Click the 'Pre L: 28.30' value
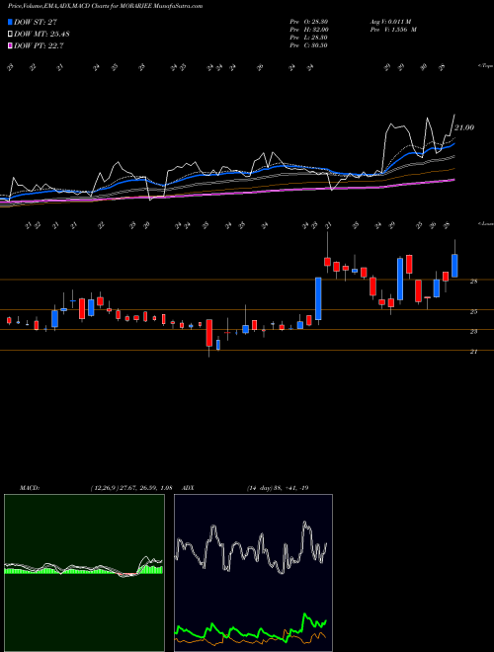Screen dimensions: 494x652 click(x=309, y=38)
